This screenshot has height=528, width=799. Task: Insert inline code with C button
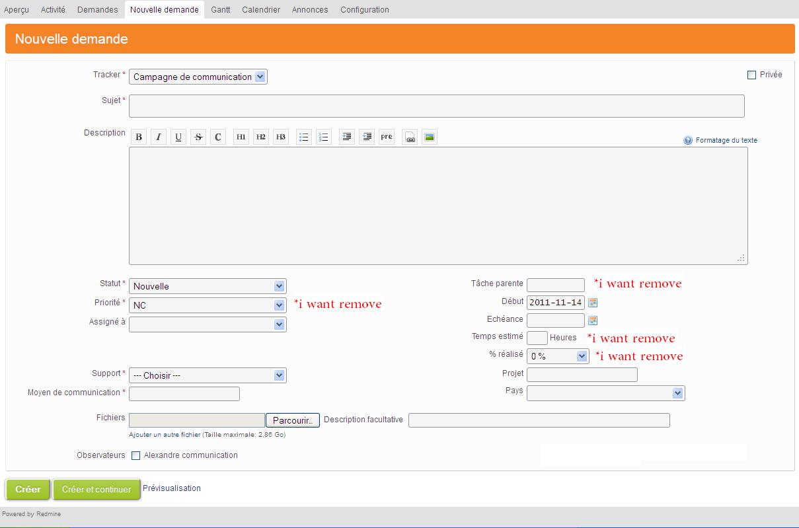coord(218,137)
